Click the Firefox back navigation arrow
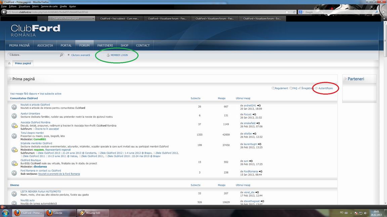This screenshot has width=387, height=217. (4, 12)
